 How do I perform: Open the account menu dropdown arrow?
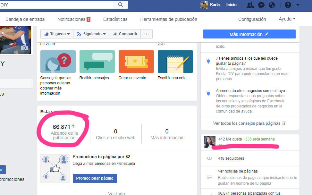tap(298, 5)
